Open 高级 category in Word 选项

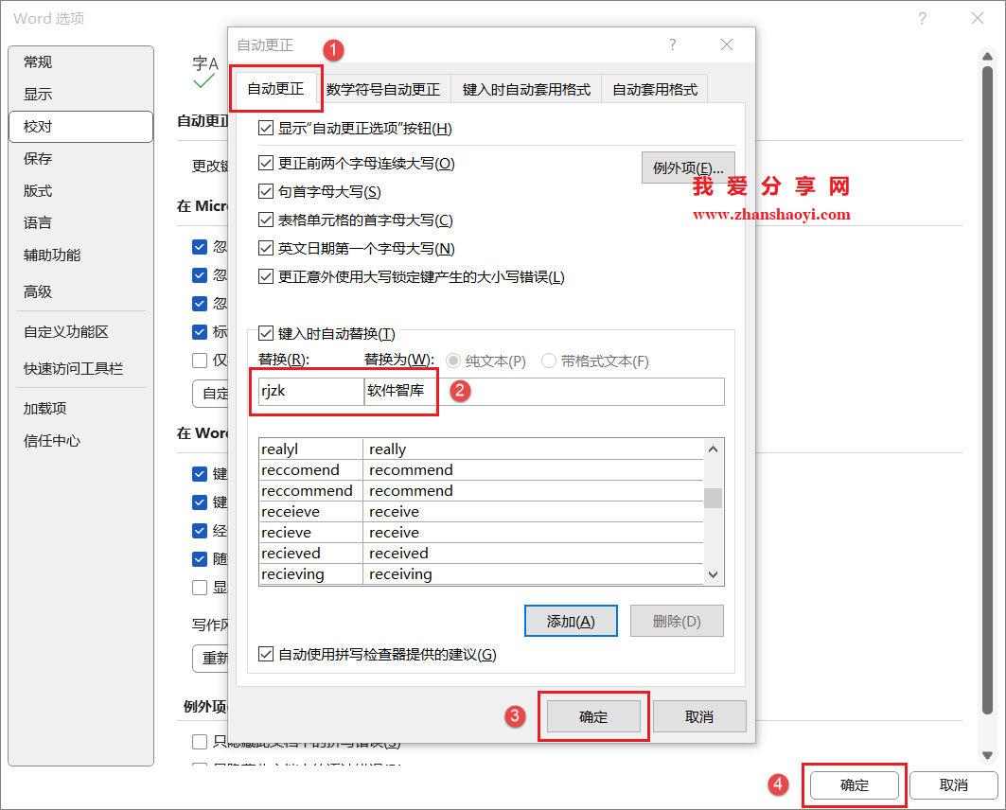click(x=80, y=291)
